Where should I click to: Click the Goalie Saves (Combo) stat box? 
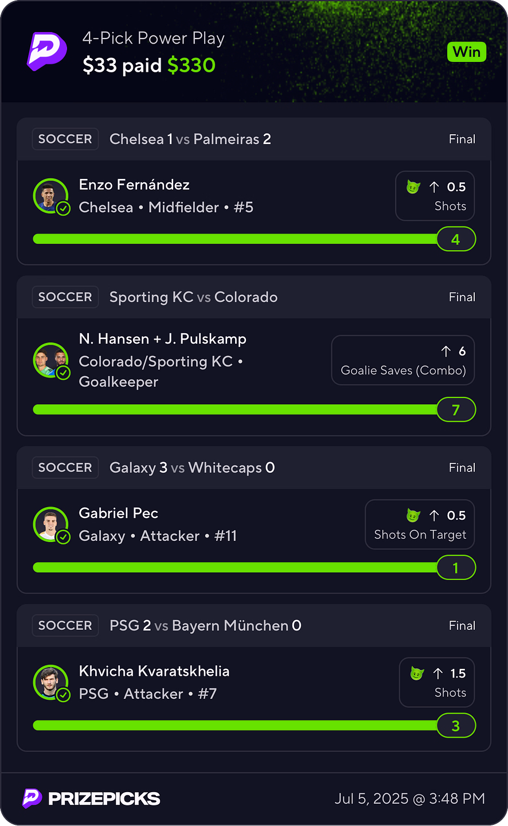tap(403, 360)
